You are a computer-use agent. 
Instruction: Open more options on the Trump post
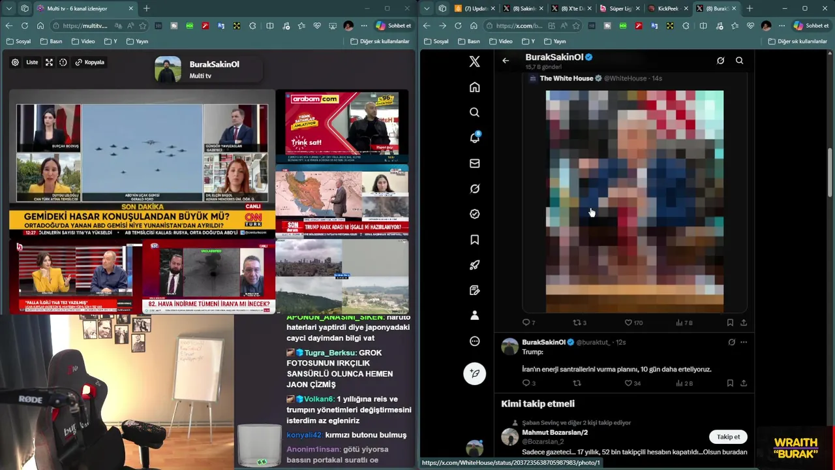point(744,342)
